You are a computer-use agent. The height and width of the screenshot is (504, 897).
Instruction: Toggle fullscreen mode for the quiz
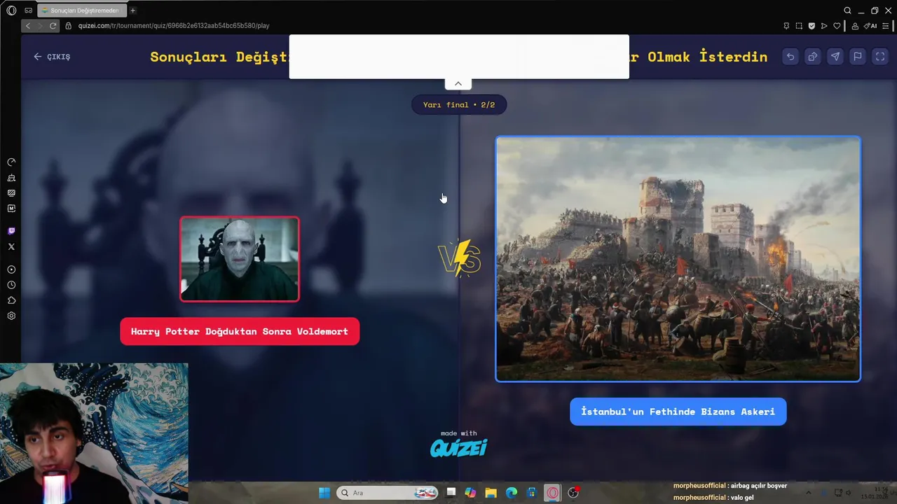click(880, 57)
